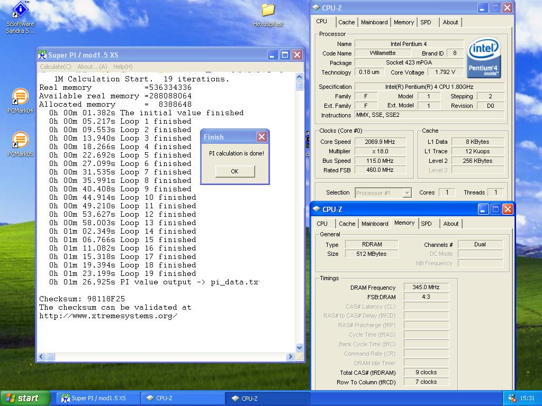
Task: Click the Core Voltage 1.792 V value
Action: click(x=445, y=72)
